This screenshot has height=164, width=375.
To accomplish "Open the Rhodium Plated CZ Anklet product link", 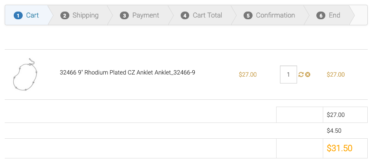I will pos(128,72).
